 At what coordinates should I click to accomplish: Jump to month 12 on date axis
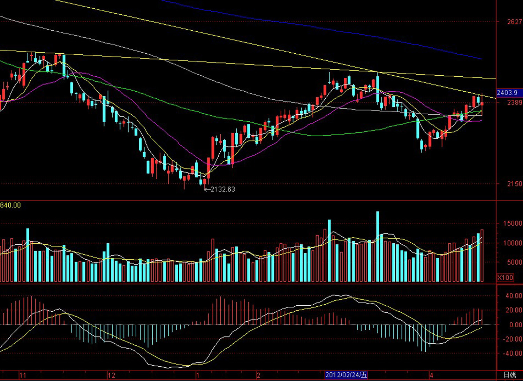[x=111, y=375]
